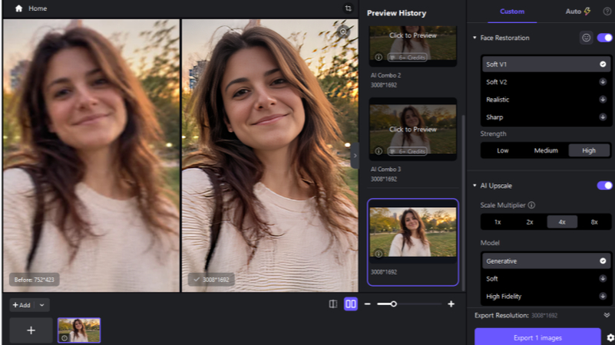Select the crop tool icon
This screenshot has width=615, height=345.
(x=349, y=8)
